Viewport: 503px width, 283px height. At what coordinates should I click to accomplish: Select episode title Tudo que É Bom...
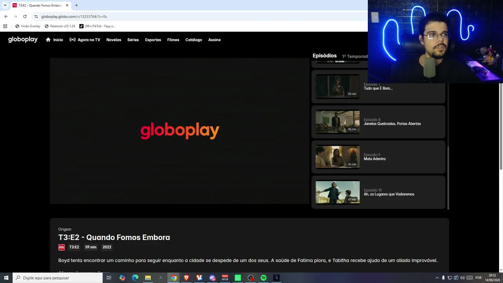pos(378,88)
